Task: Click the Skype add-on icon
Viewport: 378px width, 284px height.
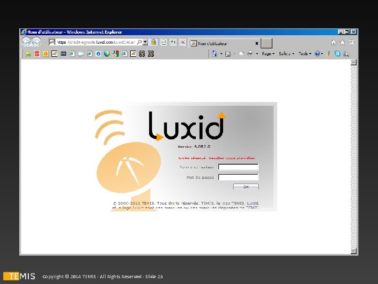Action: (x=338, y=54)
